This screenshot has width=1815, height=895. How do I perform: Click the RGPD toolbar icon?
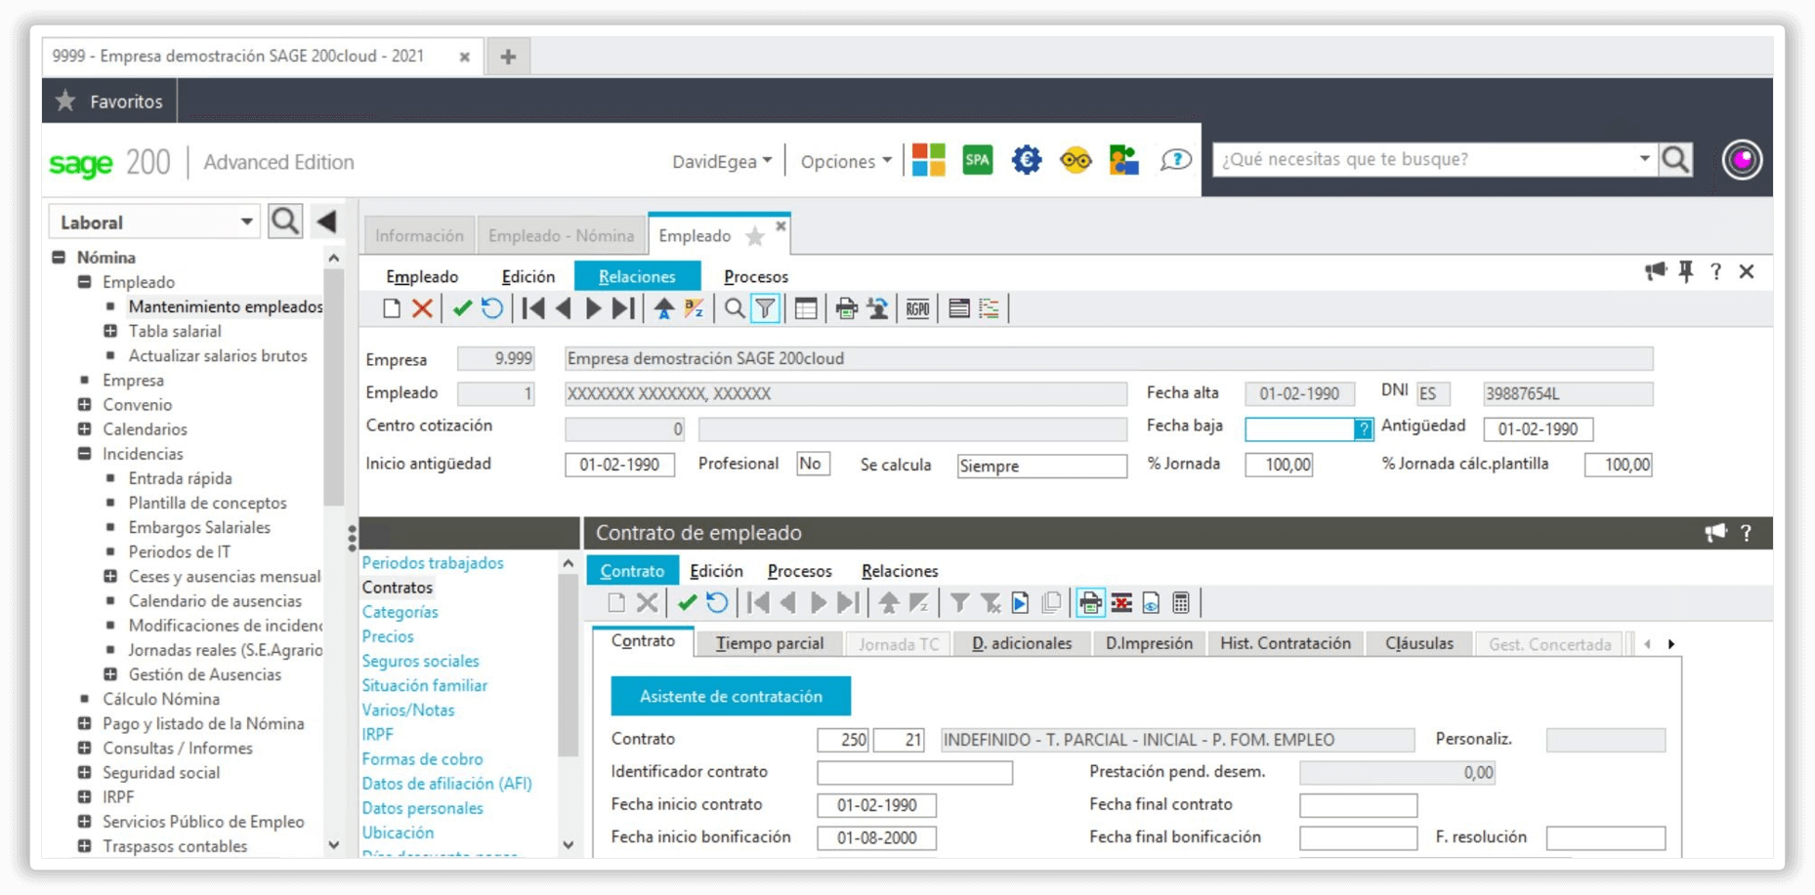[917, 309]
